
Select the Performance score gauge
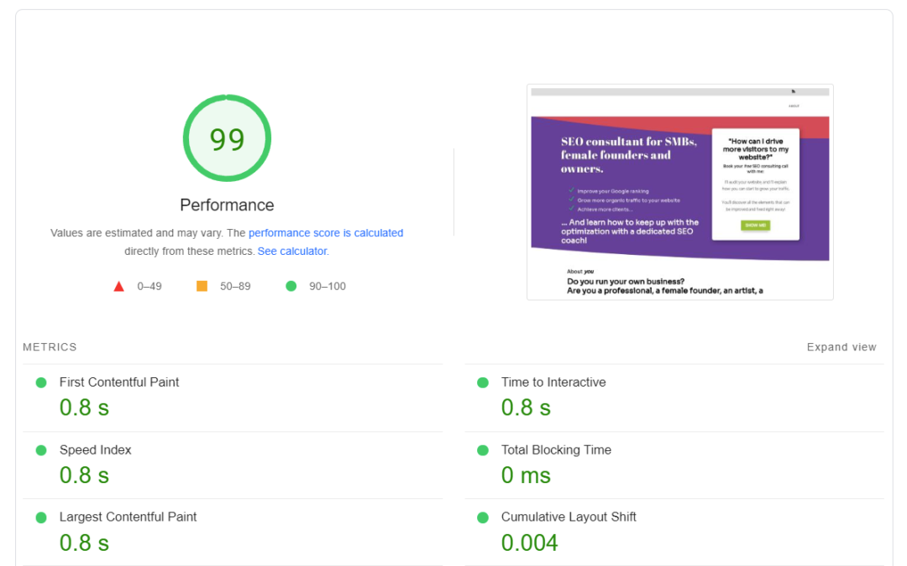click(227, 138)
